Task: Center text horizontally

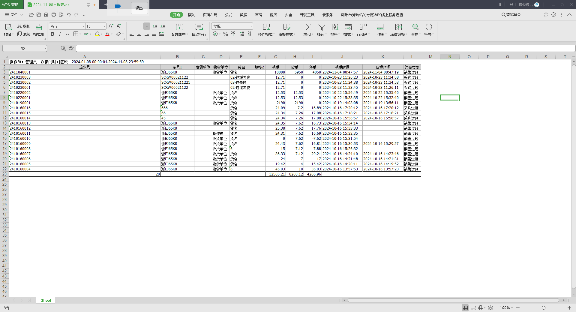Action: pos(139,34)
